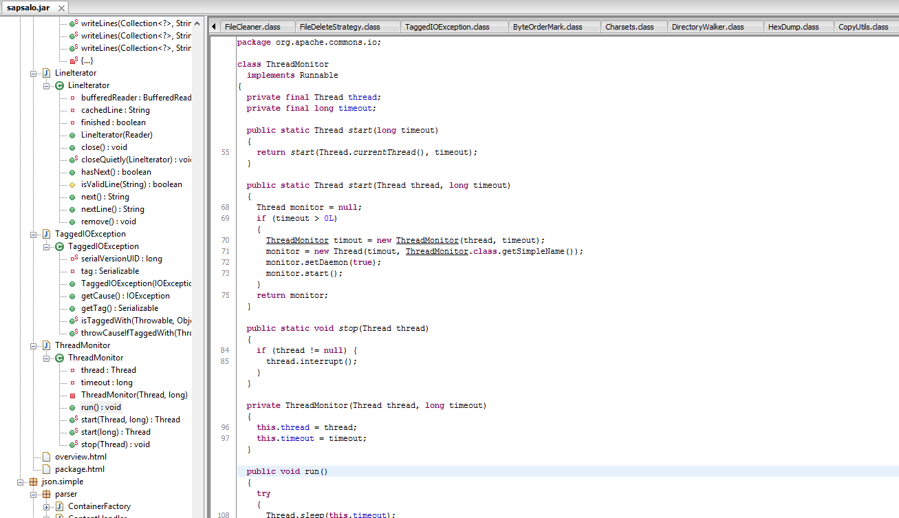899x518 pixels.
Task: Select next() : String tree entry
Action: [105, 197]
